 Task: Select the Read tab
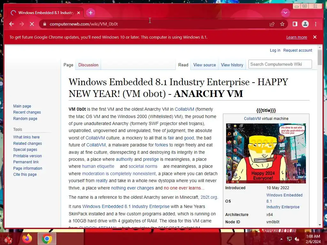183,65
